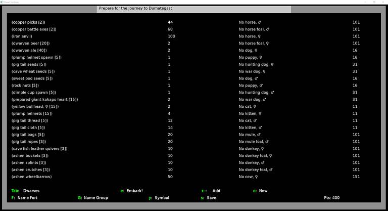388x211 pixels.
Task: Click the Embark! command
Action: [131, 191]
